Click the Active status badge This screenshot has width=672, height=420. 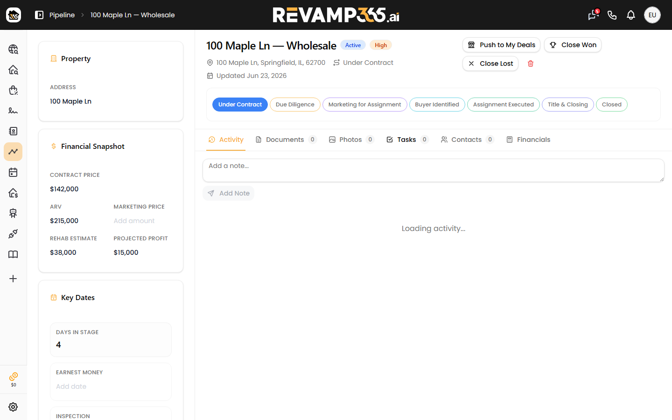[353, 45]
